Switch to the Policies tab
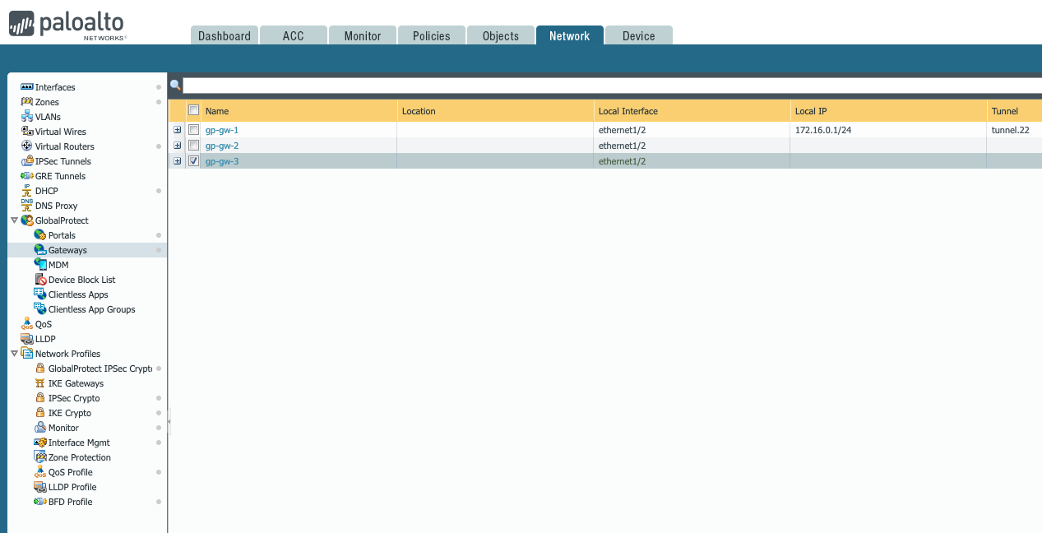The image size is (1042, 533). point(431,35)
